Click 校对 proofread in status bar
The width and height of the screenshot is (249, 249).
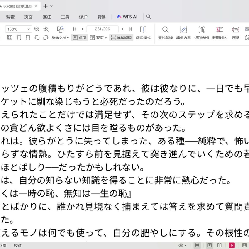(17, 246)
